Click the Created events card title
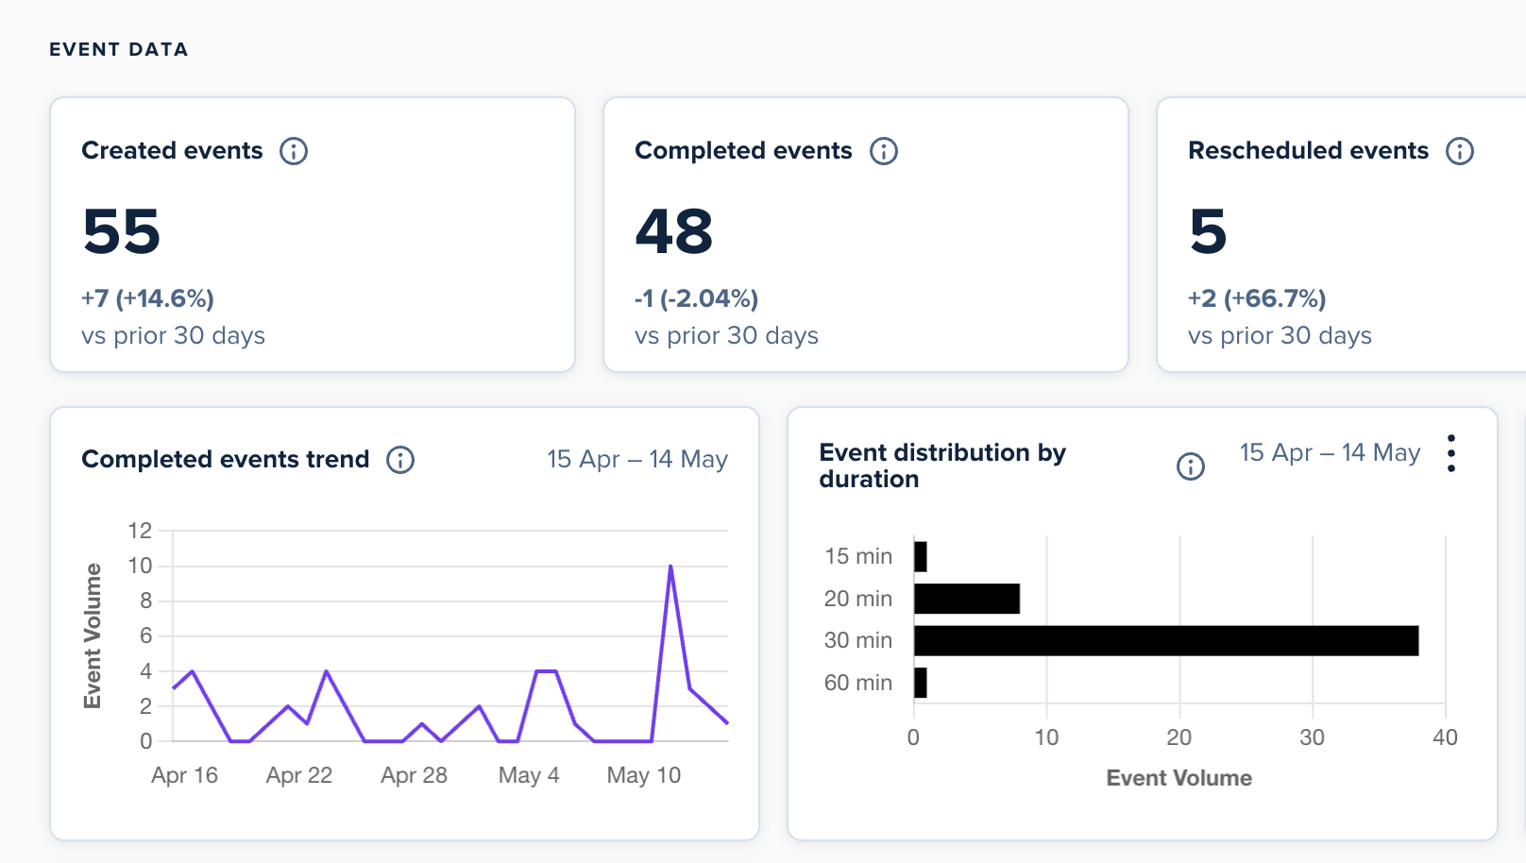 point(172,150)
